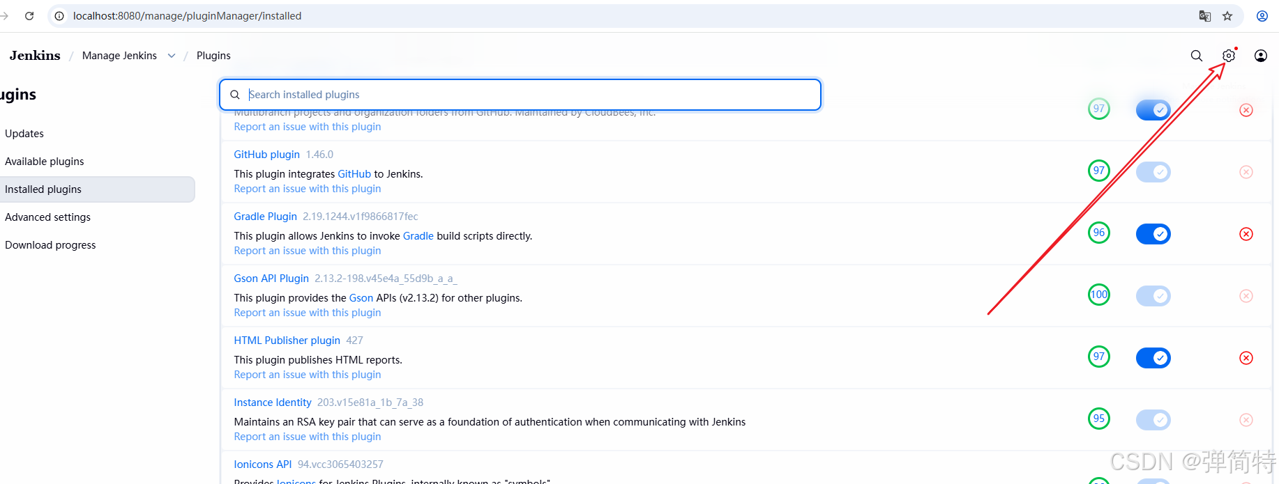Image resolution: width=1279 pixels, height=484 pixels.
Task: Open the browser translate icon
Action: 1204,16
